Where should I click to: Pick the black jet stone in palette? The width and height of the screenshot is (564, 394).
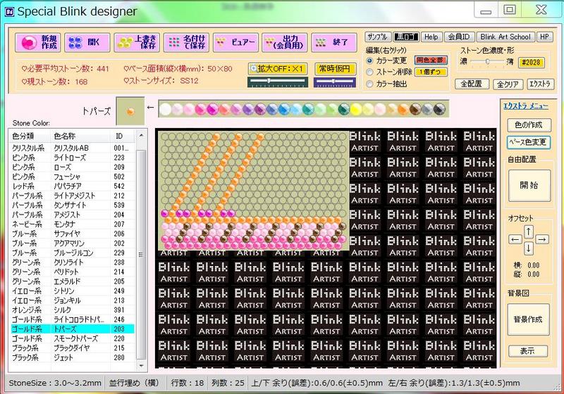(x=439, y=109)
